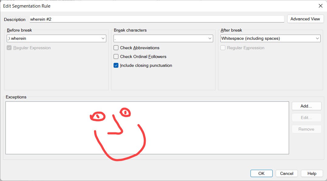Confirm changes with OK

pyautogui.click(x=261, y=173)
